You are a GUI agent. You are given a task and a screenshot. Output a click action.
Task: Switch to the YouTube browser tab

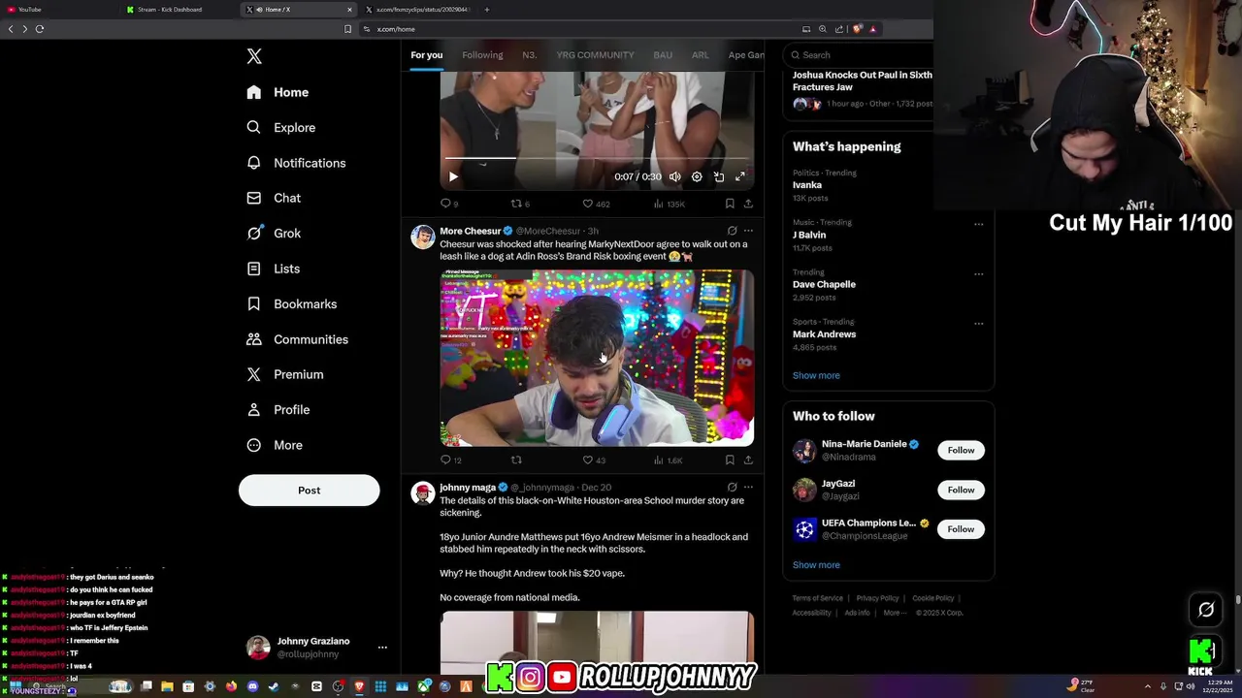point(60,10)
